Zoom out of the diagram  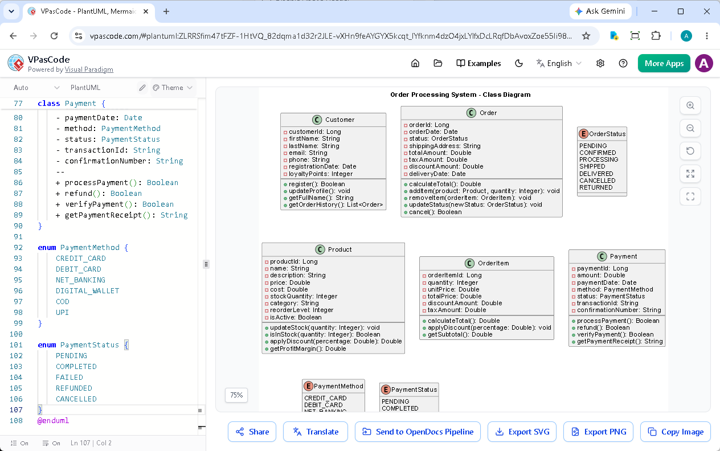(x=690, y=128)
